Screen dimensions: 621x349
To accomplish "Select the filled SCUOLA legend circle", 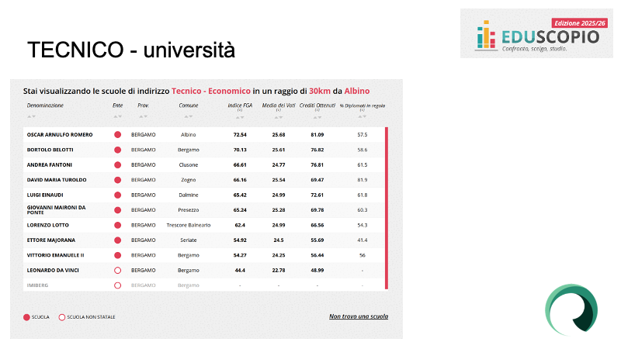I will tap(27, 317).
